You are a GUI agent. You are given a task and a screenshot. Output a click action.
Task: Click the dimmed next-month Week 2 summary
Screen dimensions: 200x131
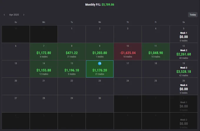[184, 121]
